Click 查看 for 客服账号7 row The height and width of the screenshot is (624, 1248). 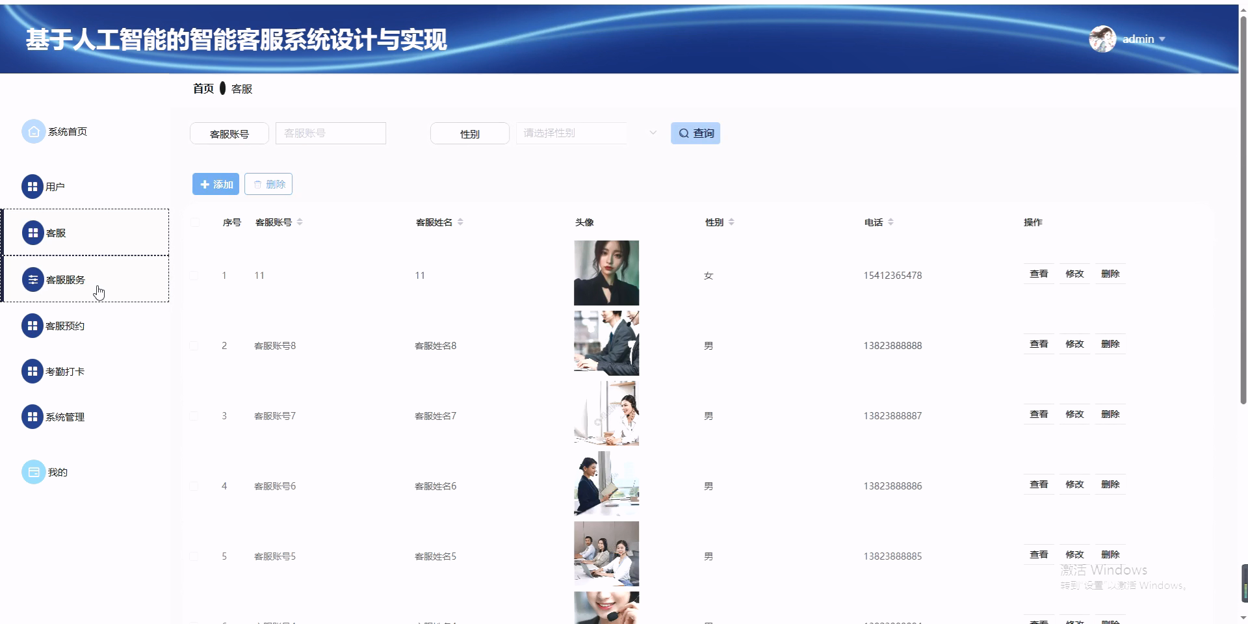click(1039, 415)
